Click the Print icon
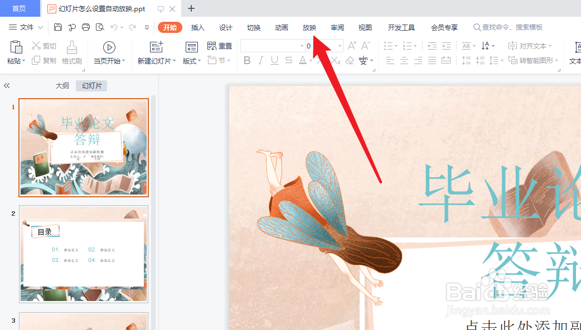This screenshot has width=581, height=330. (86, 27)
